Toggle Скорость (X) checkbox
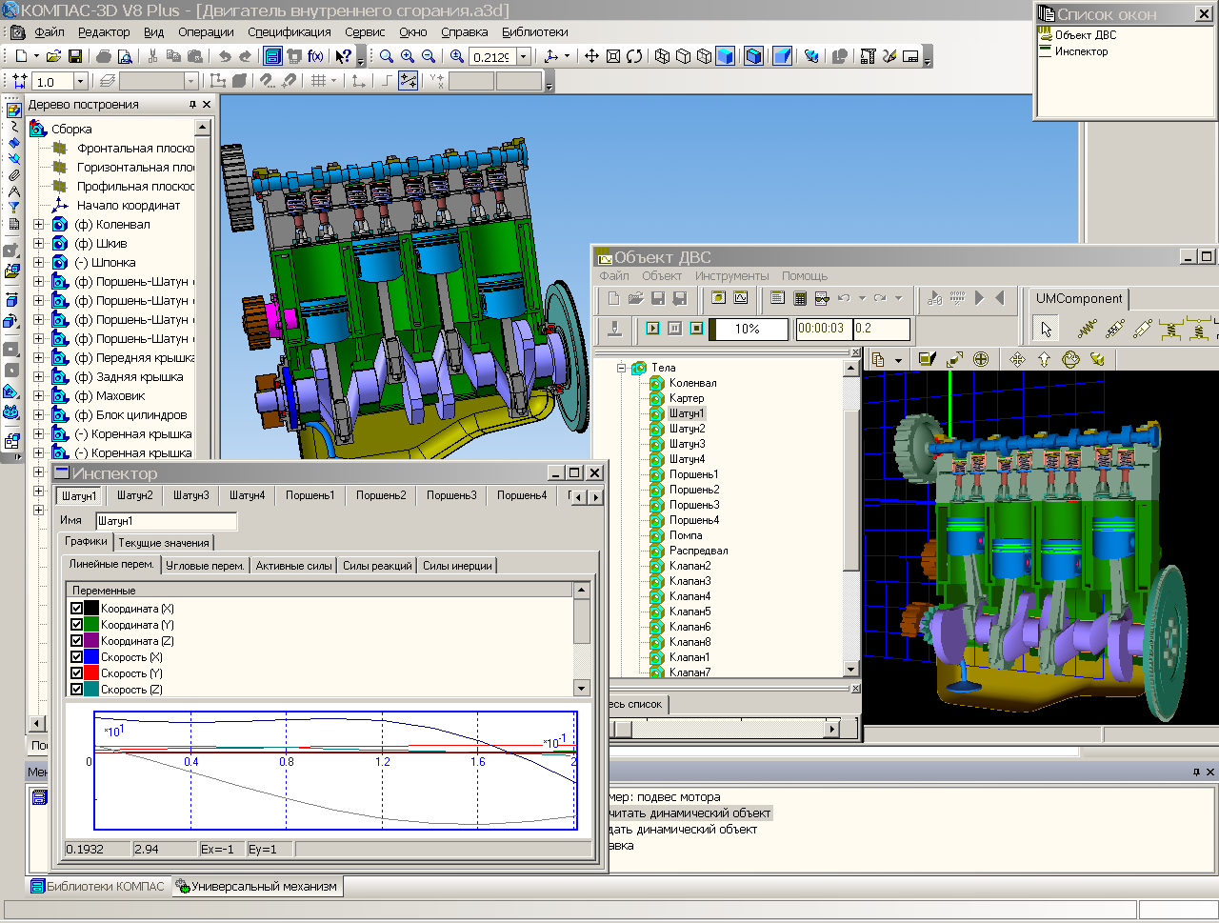 pos(77,657)
